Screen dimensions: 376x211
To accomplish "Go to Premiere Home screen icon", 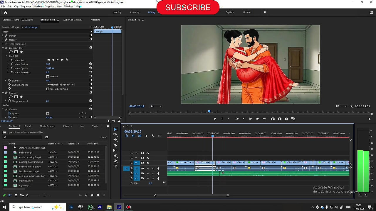I will point(5,12).
